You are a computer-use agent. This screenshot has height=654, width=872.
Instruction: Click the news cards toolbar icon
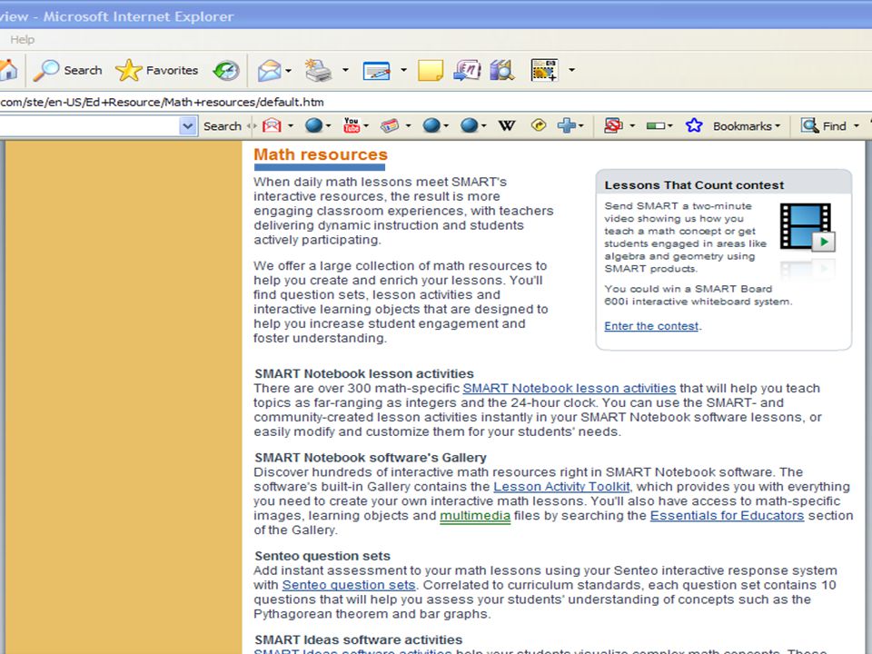(x=390, y=125)
